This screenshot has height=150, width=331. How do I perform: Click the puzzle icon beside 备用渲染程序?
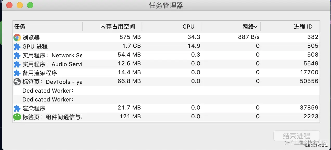coord(17,73)
